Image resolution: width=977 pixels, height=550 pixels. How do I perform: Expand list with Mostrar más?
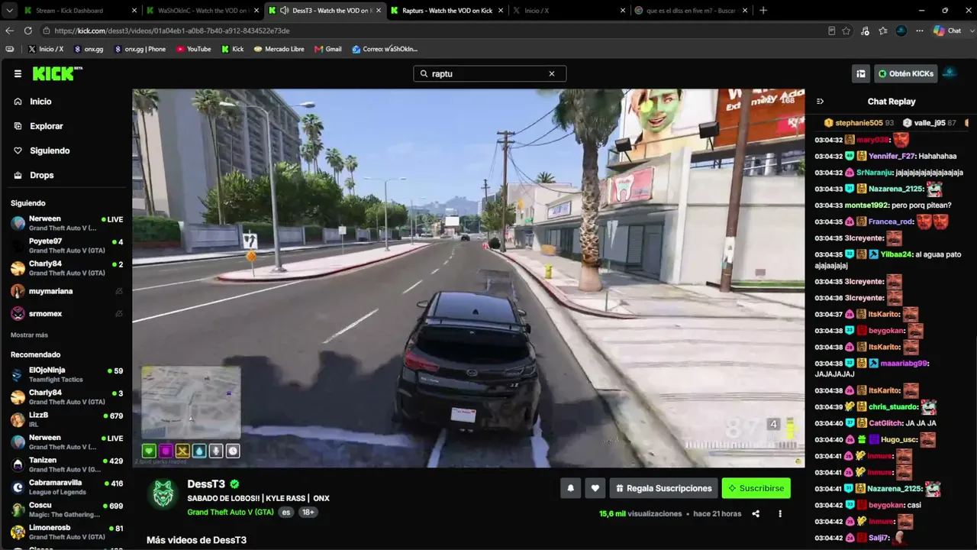29,335
